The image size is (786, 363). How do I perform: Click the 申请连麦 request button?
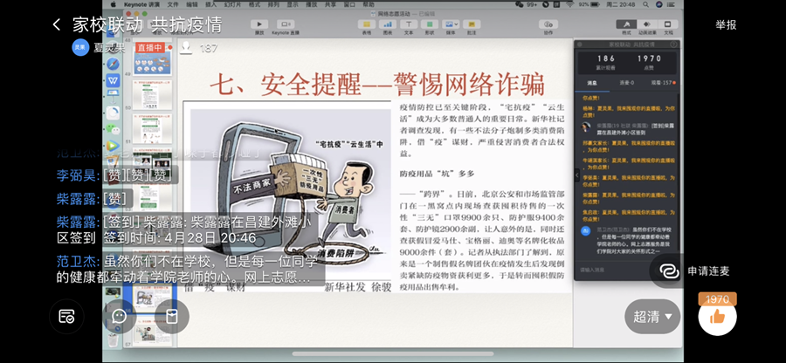click(x=708, y=271)
